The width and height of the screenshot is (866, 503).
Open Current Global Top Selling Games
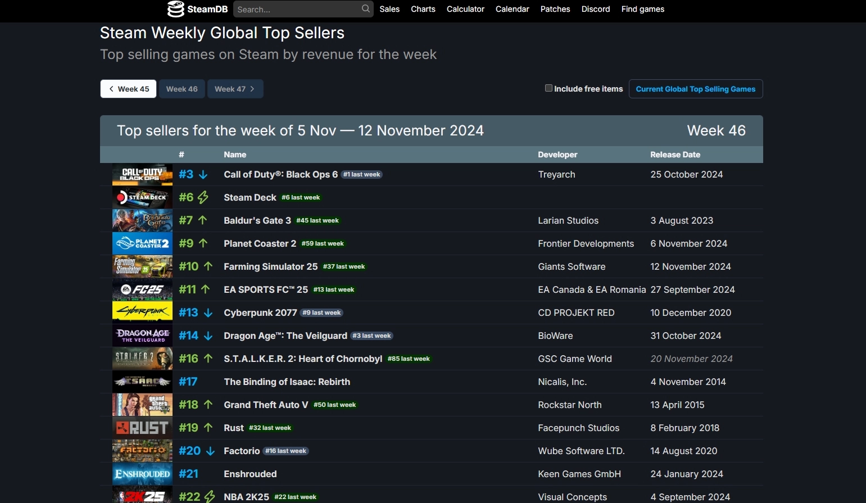click(x=695, y=89)
